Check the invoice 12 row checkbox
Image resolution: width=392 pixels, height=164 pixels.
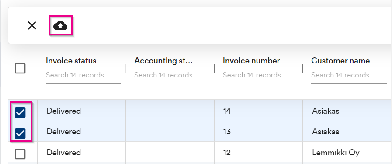(x=20, y=154)
